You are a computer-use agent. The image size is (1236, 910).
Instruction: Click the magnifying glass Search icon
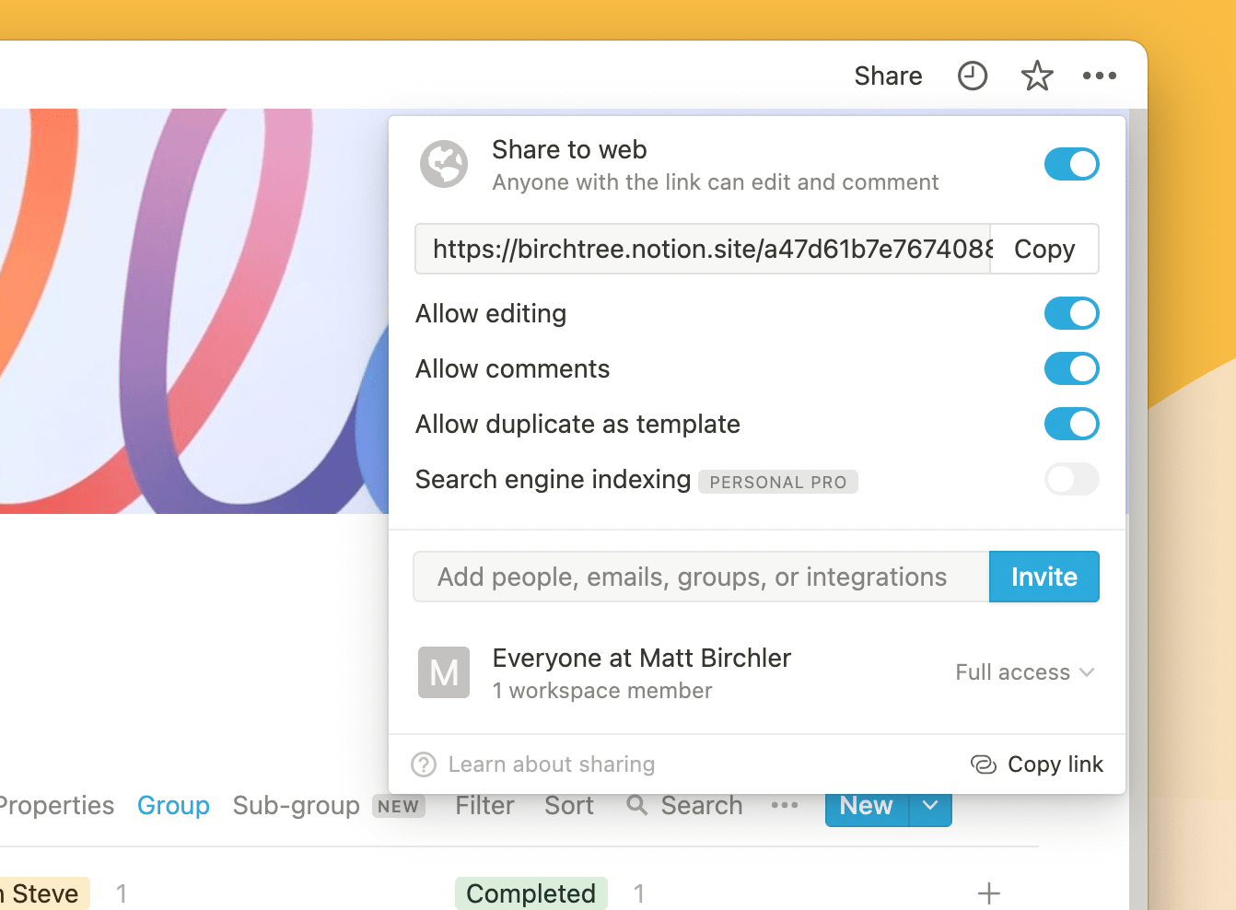click(x=636, y=805)
